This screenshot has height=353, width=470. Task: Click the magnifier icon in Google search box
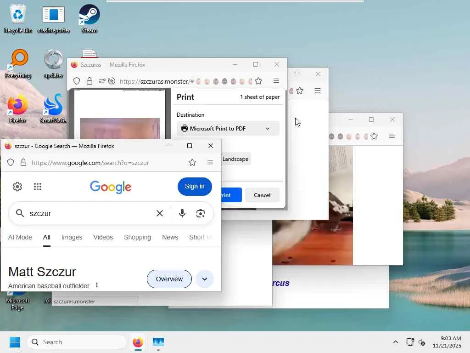tap(20, 213)
